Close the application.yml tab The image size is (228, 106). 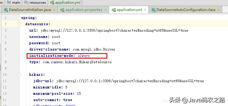coord(145,10)
